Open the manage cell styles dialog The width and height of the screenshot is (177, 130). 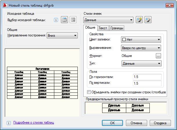pyautogui.click(x=148, y=20)
